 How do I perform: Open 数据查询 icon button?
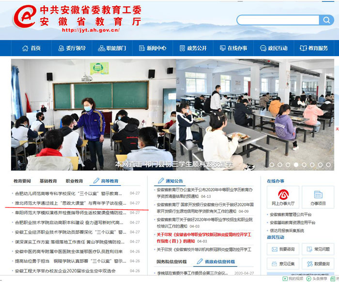pyautogui.click(x=318, y=264)
